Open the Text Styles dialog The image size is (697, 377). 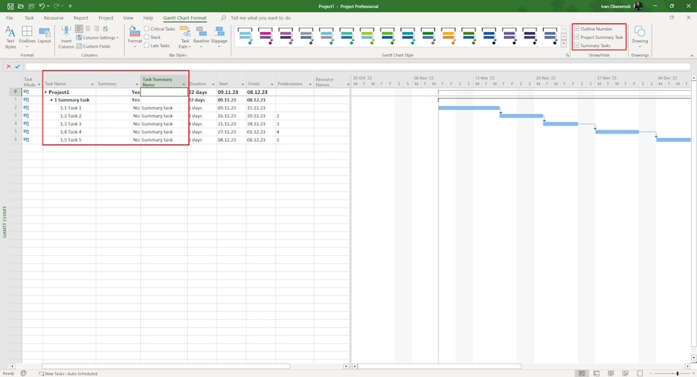tap(10, 37)
